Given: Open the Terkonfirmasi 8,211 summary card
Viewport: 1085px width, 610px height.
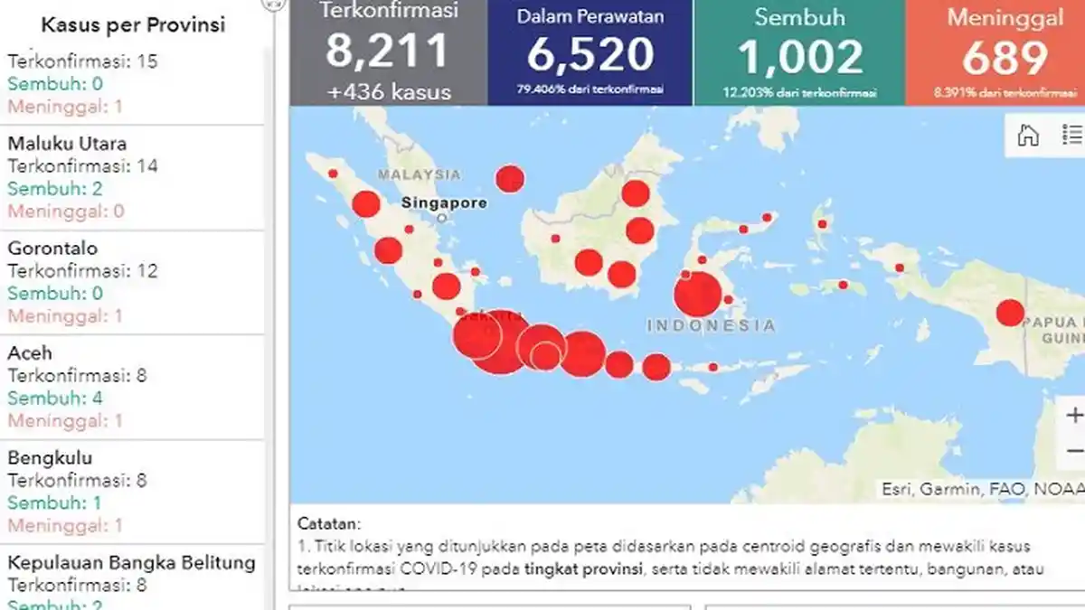Looking at the screenshot, I should click(389, 52).
